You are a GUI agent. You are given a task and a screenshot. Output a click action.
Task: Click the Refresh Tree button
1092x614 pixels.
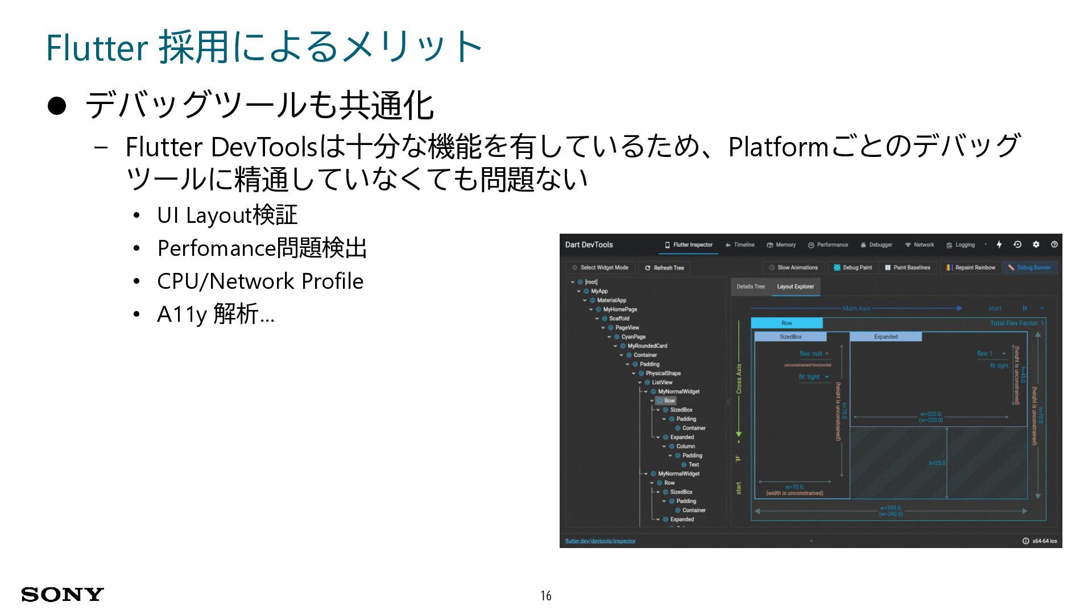click(664, 268)
